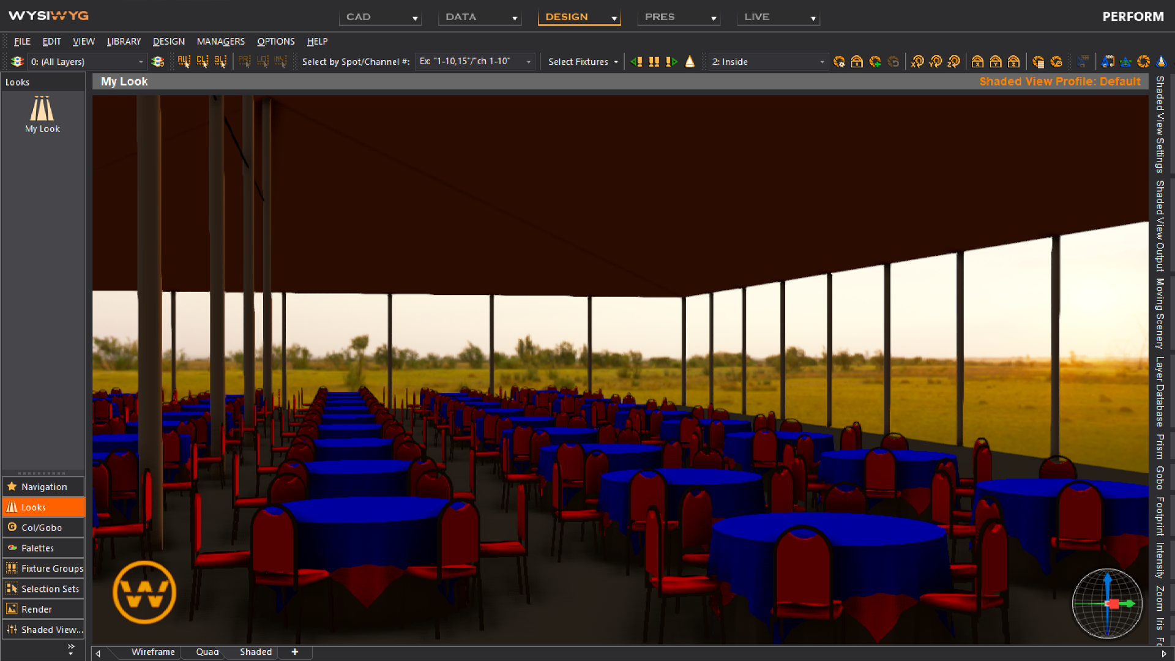
Task: Open the Managers menu
Action: point(220,41)
